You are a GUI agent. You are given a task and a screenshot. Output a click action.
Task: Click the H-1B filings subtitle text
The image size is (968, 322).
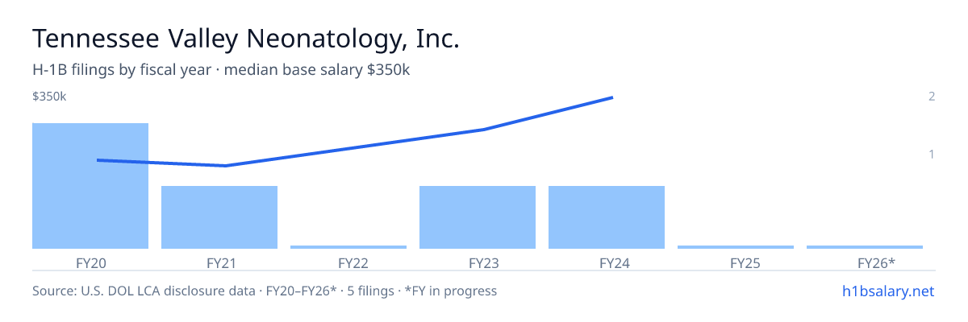[x=221, y=70]
